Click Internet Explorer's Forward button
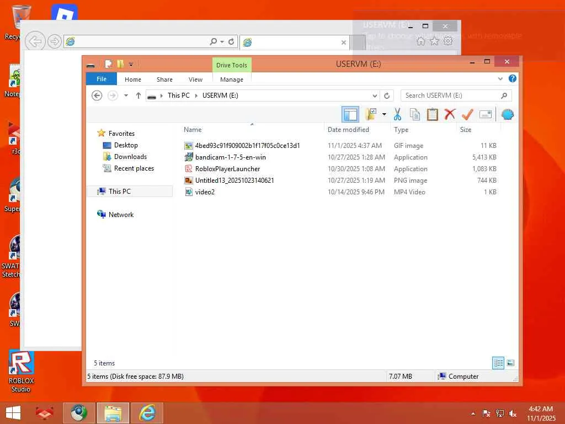The image size is (565, 424). pyautogui.click(x=55, y=41)
